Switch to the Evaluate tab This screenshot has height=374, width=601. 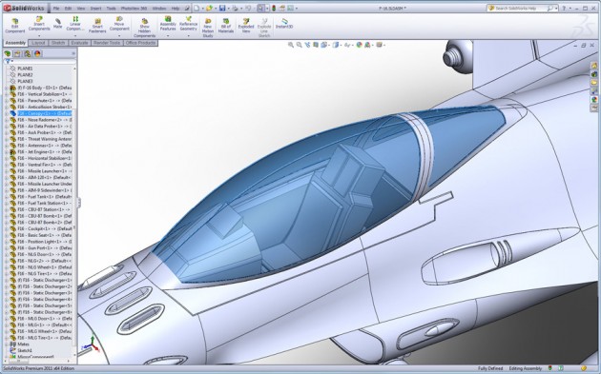[79, 43]
